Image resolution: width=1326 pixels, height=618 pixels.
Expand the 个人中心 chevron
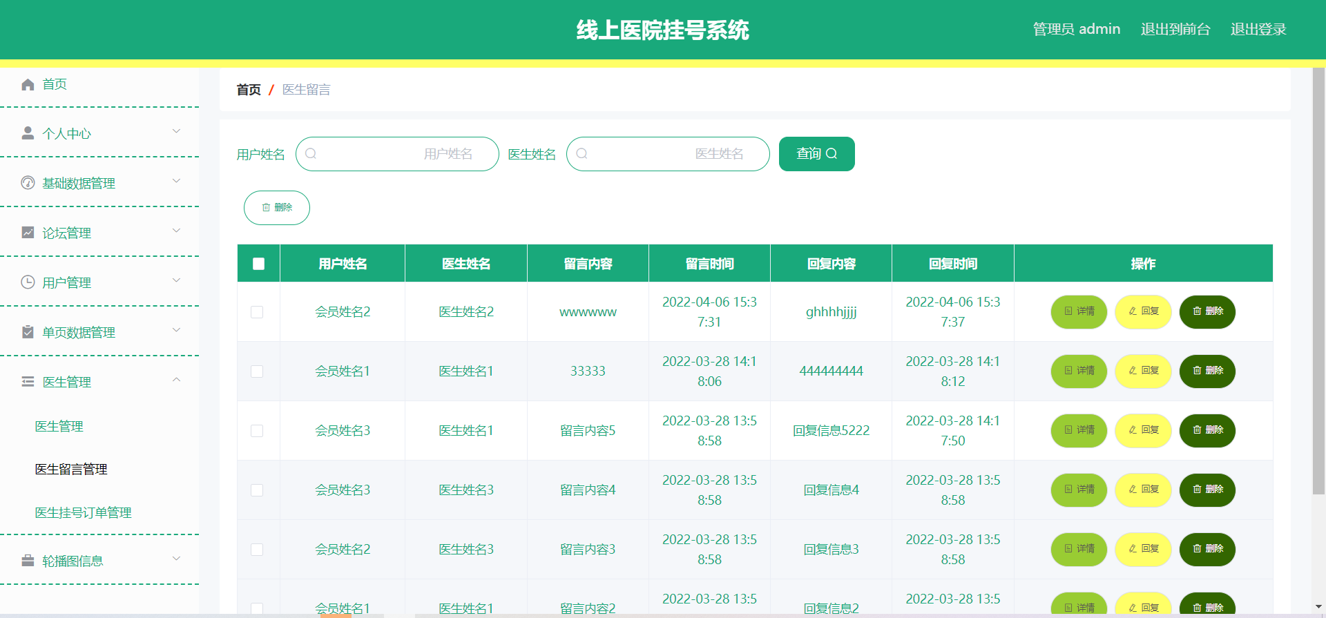[176, 131]
